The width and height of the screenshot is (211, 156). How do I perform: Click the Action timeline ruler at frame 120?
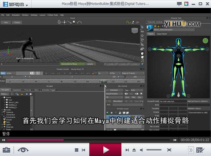pos(75,81)
